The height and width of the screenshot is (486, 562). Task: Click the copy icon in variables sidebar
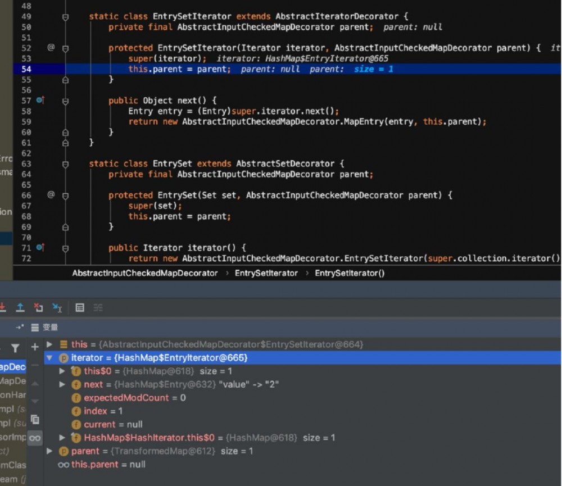(x=35, y=419)
